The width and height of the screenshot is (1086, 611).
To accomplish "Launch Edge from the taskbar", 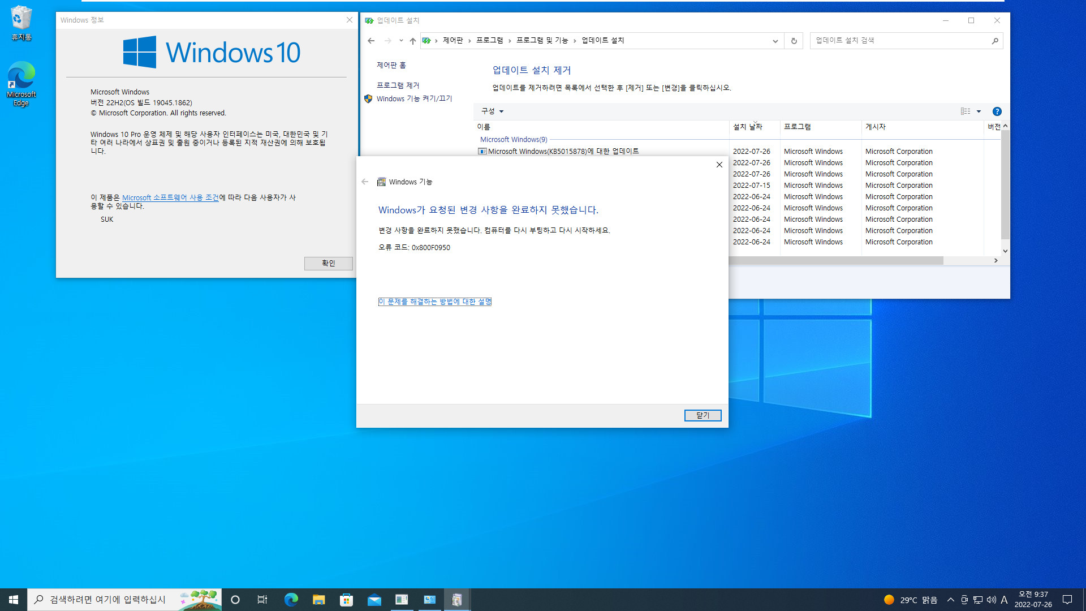I will point(291,600).
